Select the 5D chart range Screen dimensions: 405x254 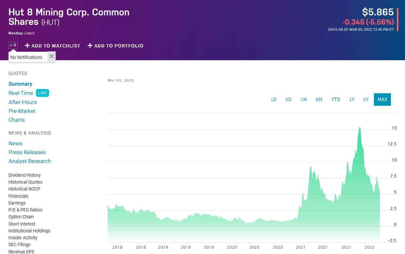[x=288, y=100]
